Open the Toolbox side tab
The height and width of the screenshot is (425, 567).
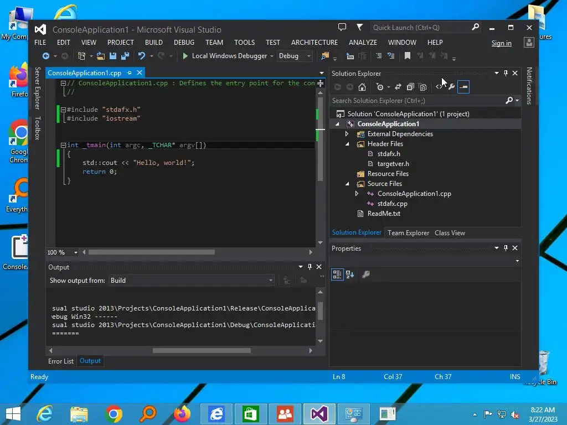[37, 128]
